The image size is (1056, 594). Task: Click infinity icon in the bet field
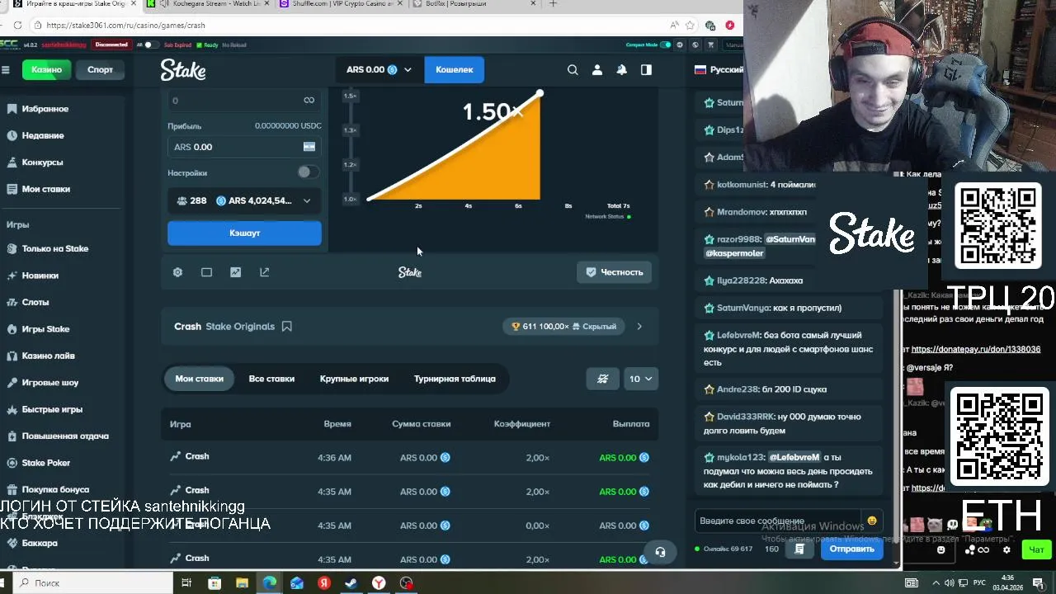point(309,101)
